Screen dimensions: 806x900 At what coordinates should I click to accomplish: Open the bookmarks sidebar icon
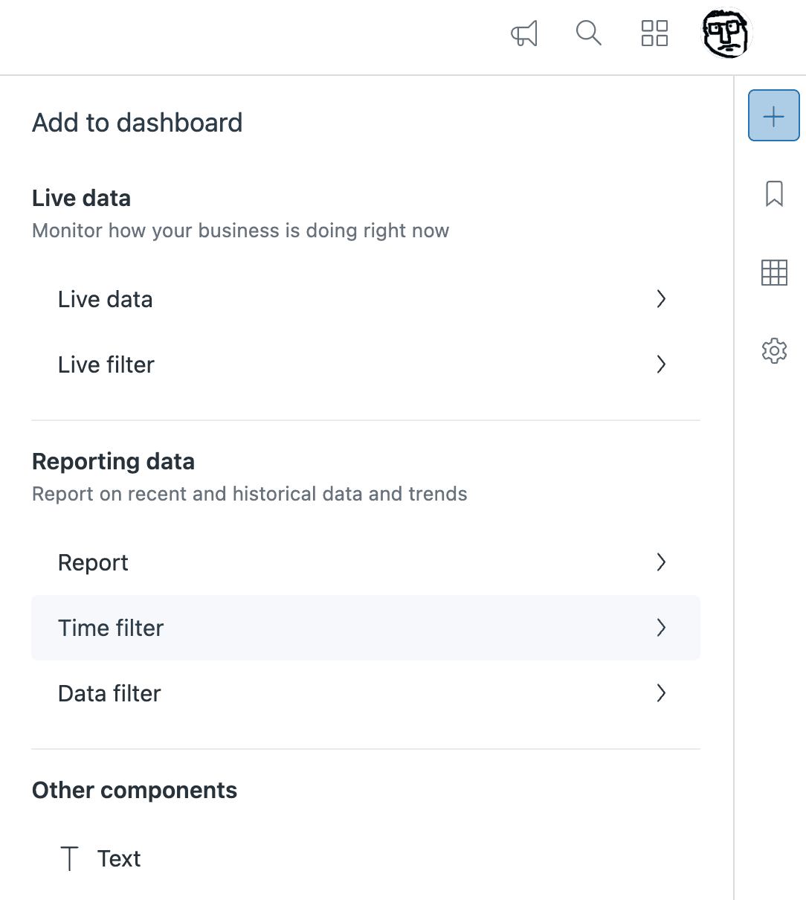774,194
